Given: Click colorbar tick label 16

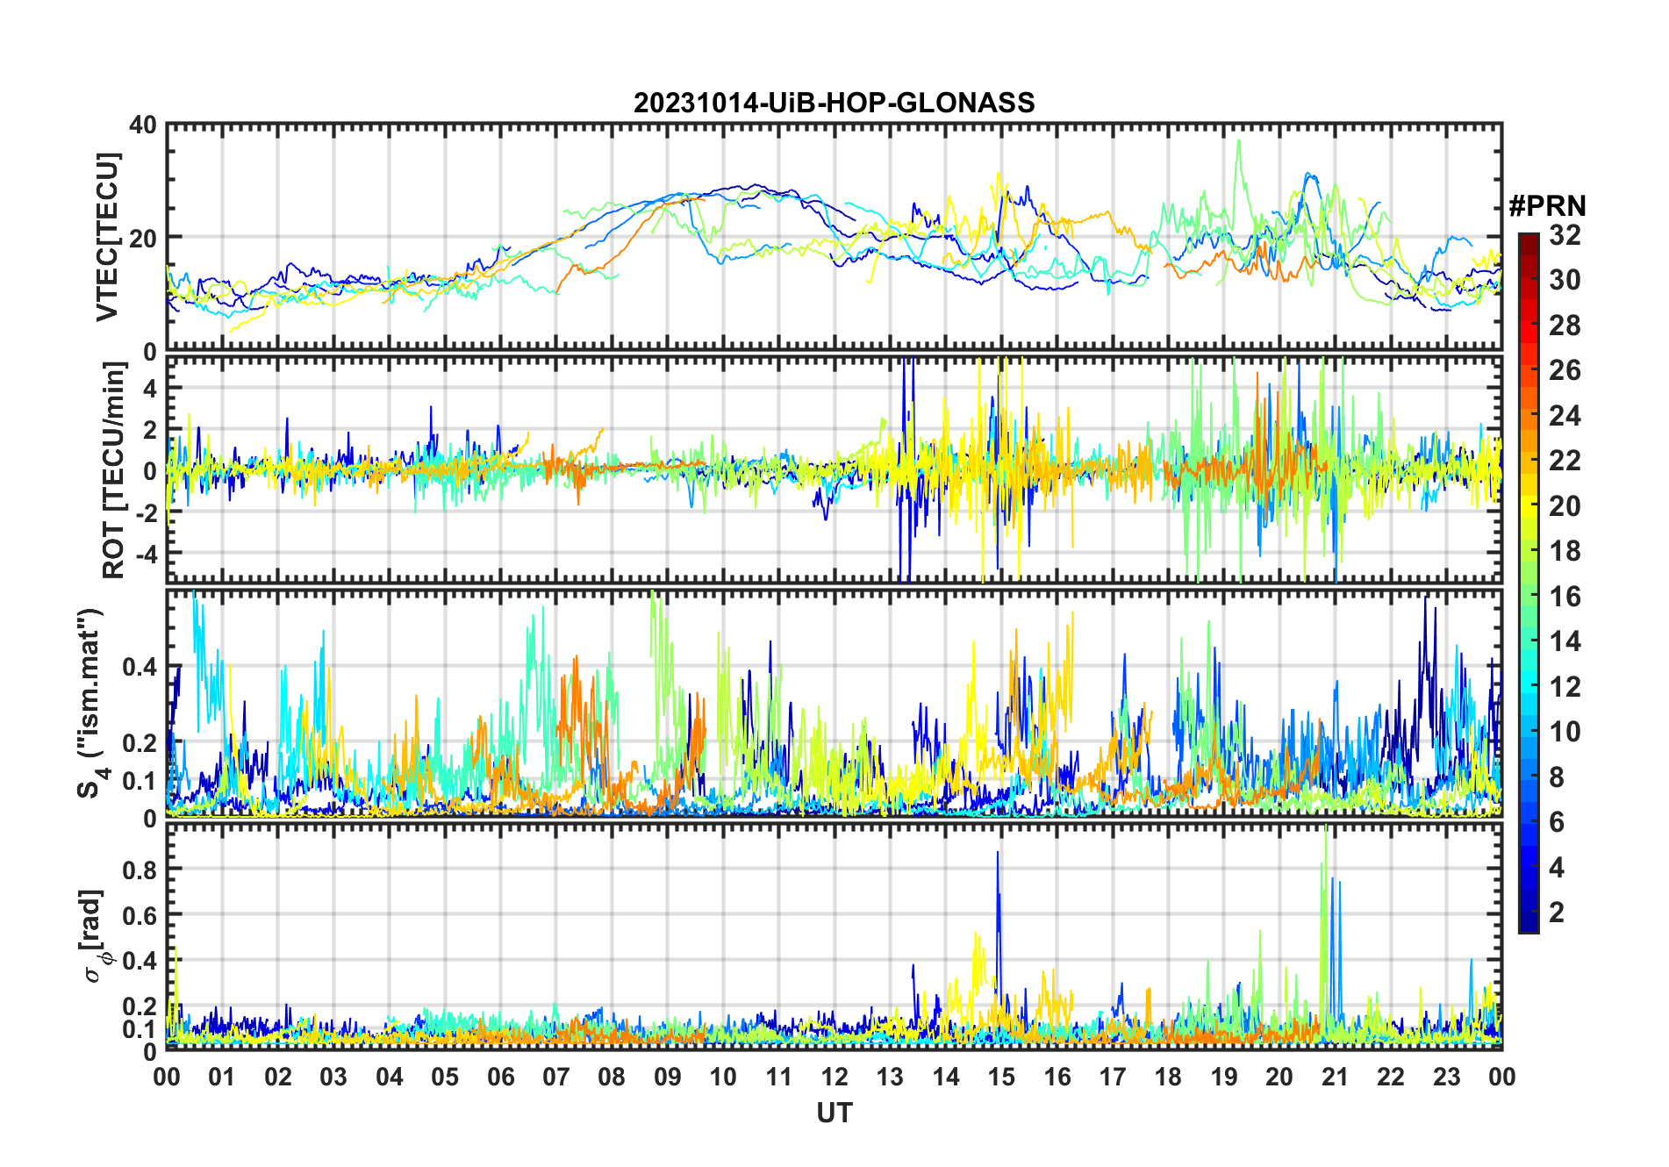Looking at the screenshot, I should (x=1565, y=597).
